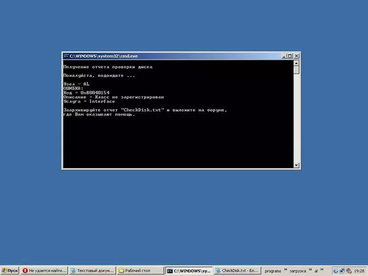Click the 'Код = 0x80040154' line
This screenshot has width=368, height=276.
[86, 93]
